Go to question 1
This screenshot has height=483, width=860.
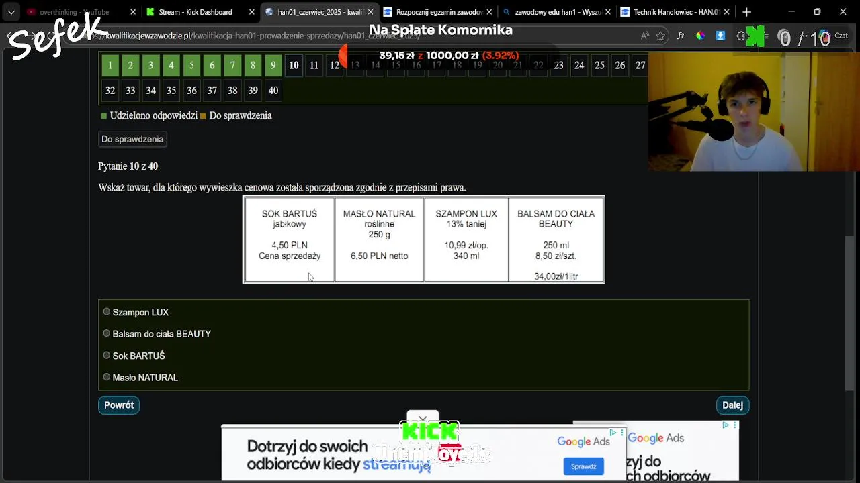110,65
